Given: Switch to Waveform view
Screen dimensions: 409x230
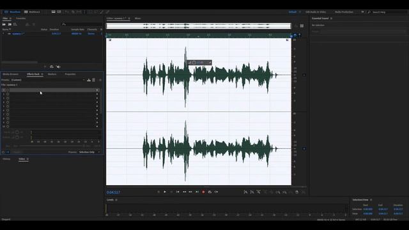Looking at the screenshot, I should coord(12,12).
